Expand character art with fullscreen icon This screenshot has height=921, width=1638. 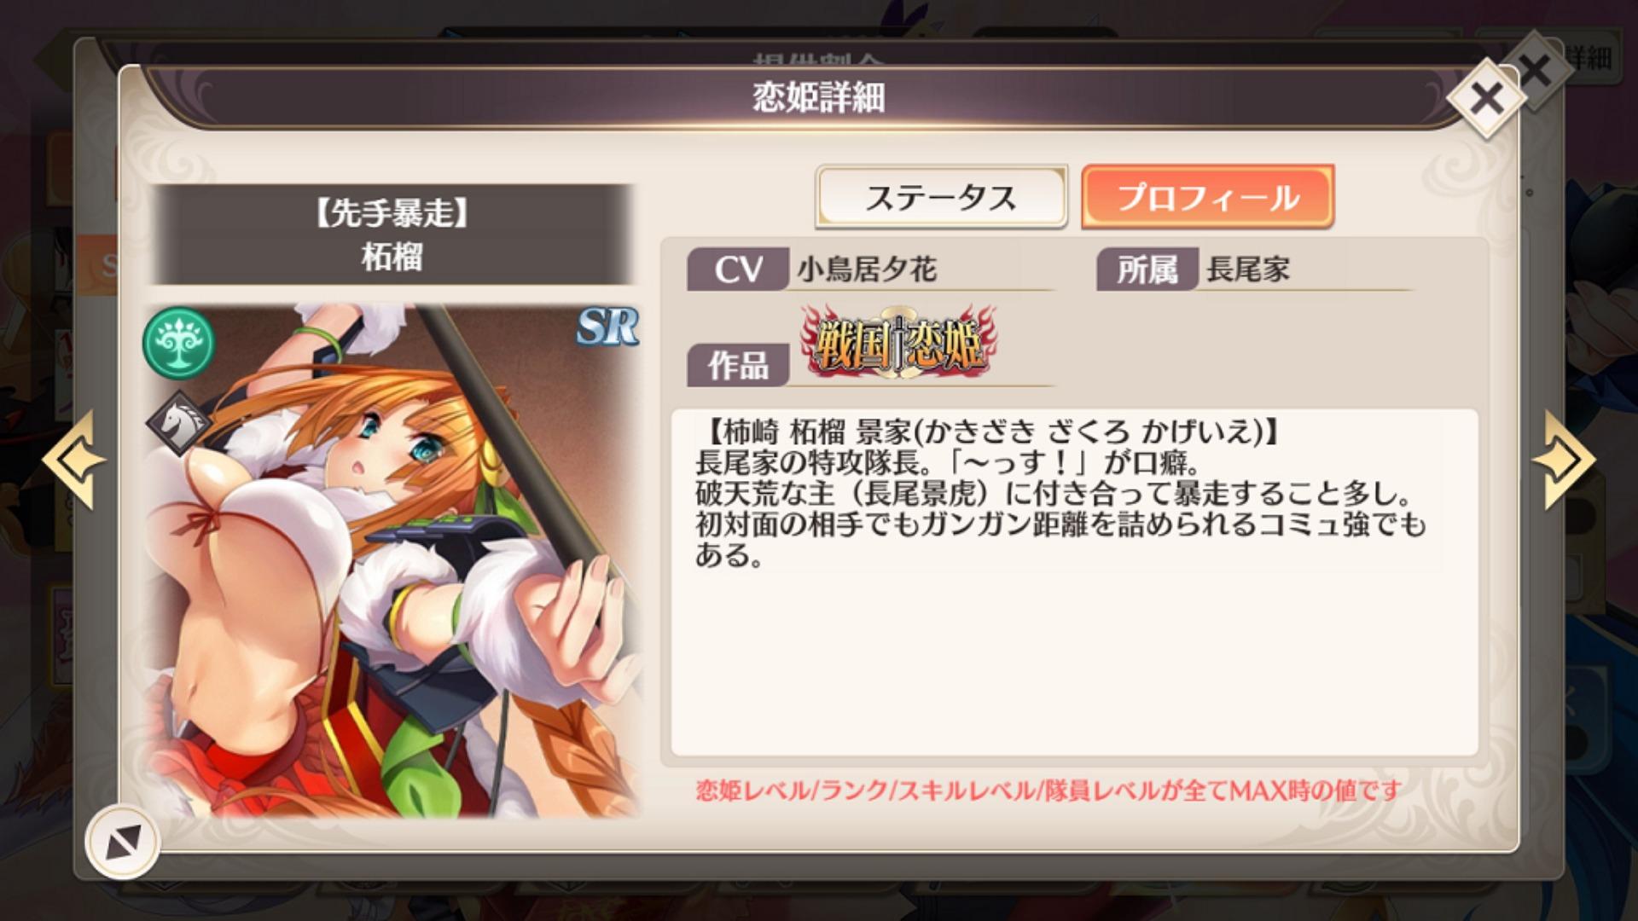(123, 842)
